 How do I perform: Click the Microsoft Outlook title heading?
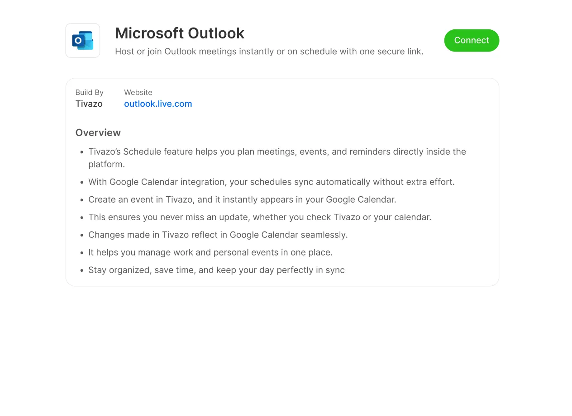(180, 33)
